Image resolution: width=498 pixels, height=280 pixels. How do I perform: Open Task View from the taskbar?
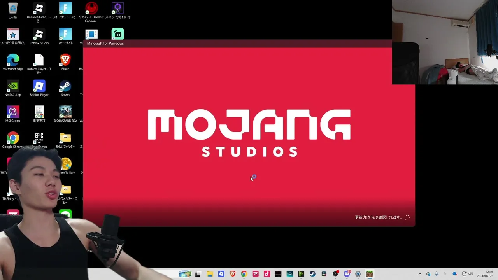click(x=198, y=274)
